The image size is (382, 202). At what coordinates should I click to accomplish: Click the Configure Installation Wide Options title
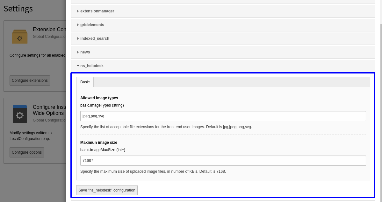(51, 110)
